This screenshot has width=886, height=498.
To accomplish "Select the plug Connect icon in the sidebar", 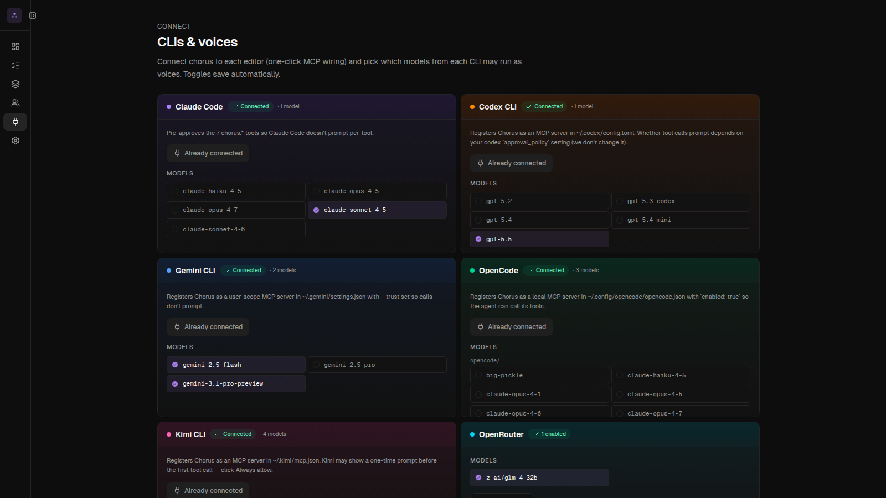I will [16, 122].
